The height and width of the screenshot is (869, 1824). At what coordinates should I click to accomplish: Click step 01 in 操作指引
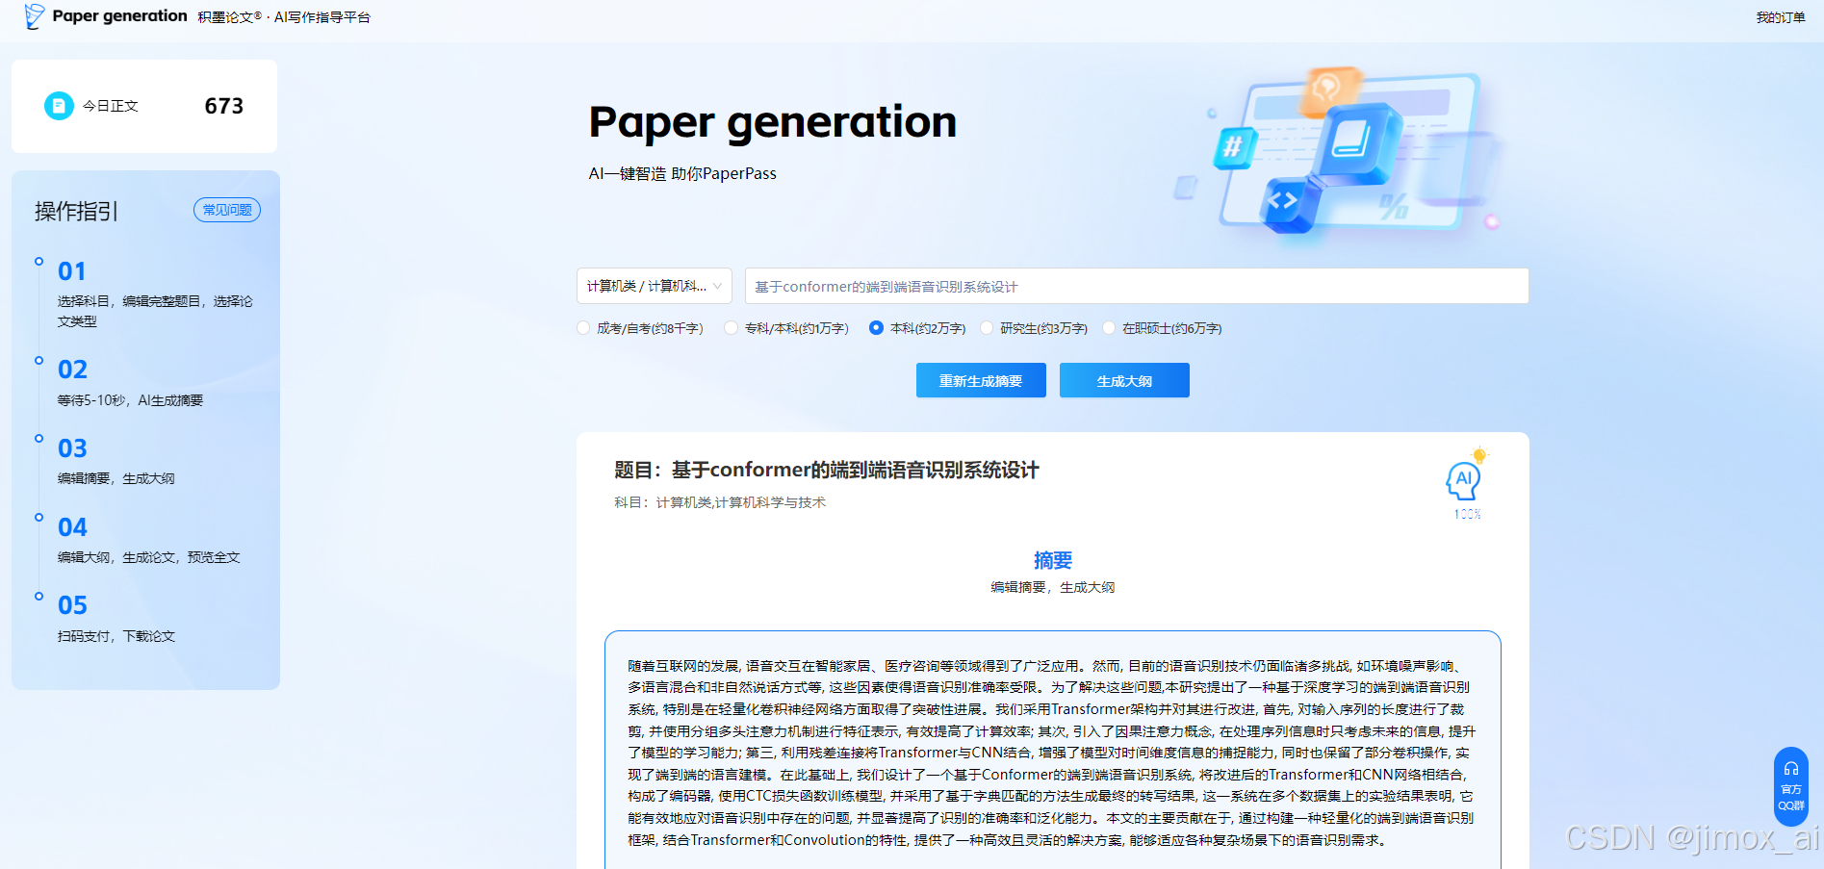[72, 271]
